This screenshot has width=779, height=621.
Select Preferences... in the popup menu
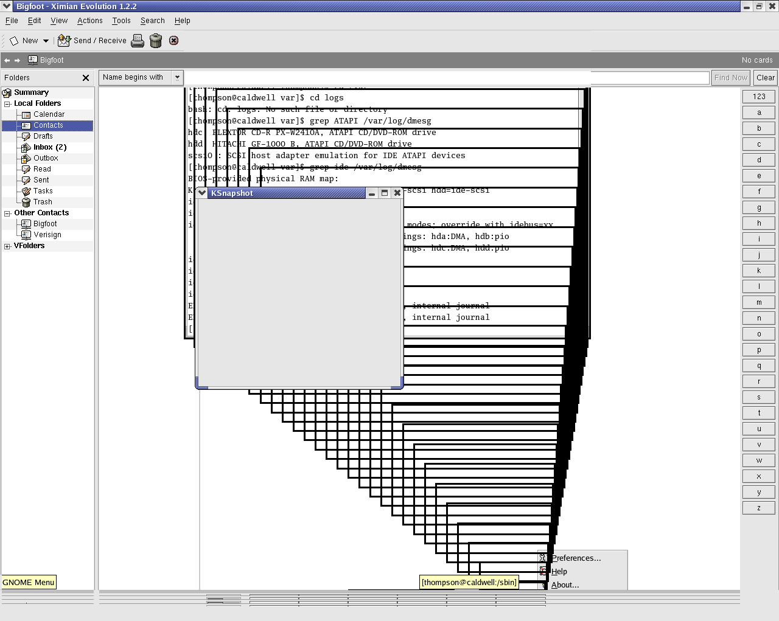(x=576, y=558)
